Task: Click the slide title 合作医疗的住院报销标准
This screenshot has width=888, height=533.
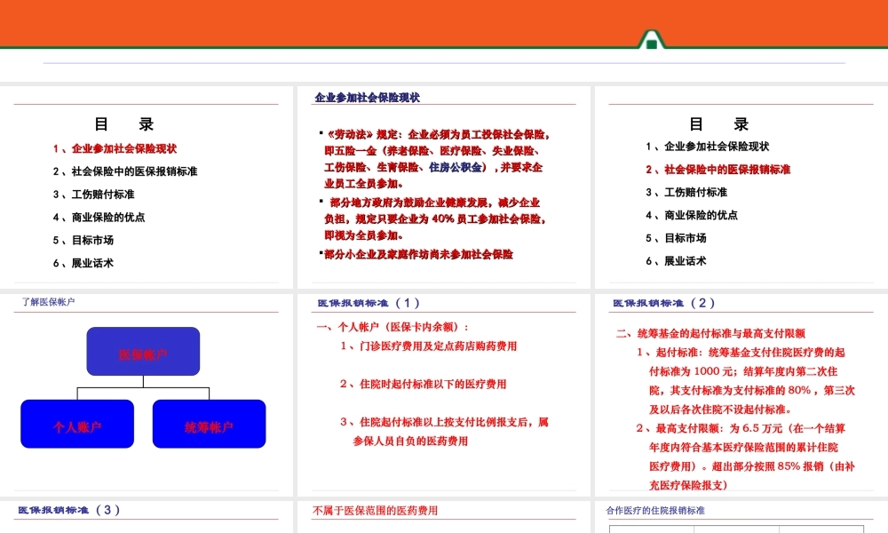Action: pos(655,510)
